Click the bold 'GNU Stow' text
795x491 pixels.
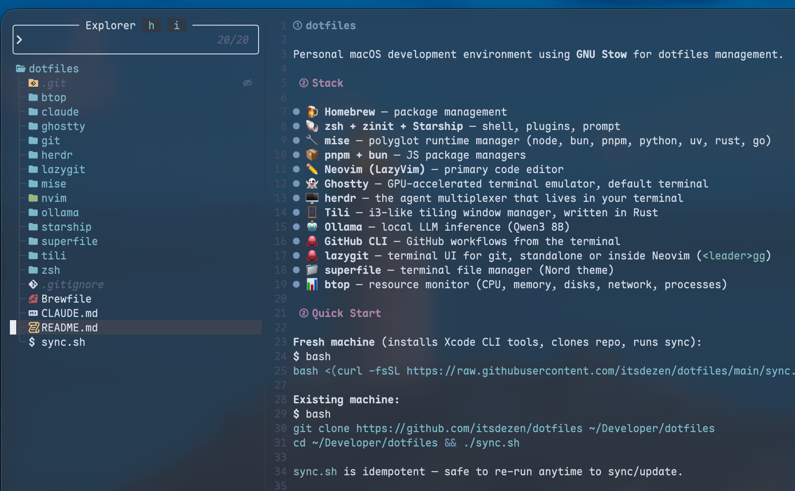602,54
